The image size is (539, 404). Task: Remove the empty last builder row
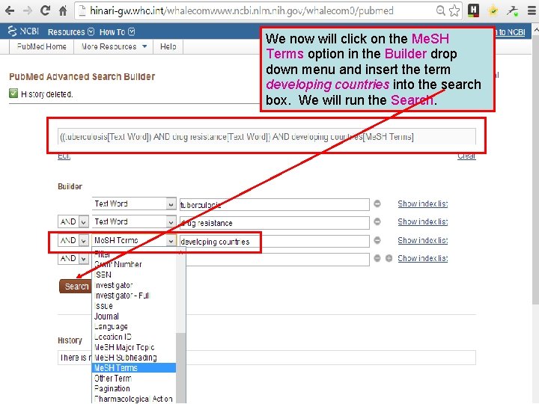pos(377,258)
